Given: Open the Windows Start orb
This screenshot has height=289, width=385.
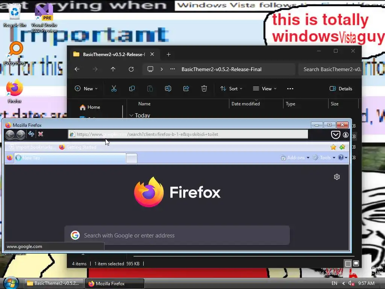Looking at the screenshot, I should pyautogui.click(x=11, y=283).
